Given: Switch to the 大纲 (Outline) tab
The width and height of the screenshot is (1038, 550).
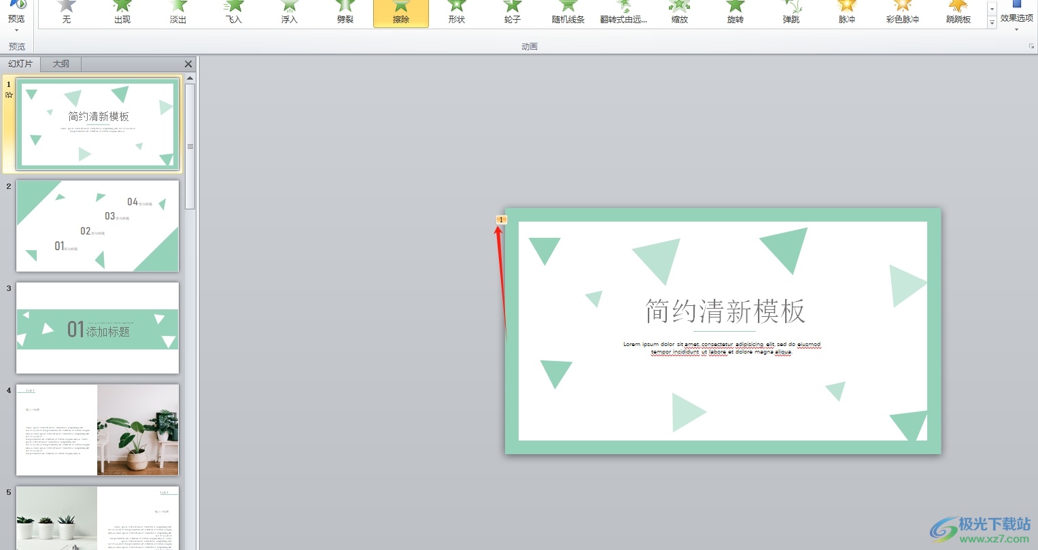Looking at the screenshot, I should 61,64.
